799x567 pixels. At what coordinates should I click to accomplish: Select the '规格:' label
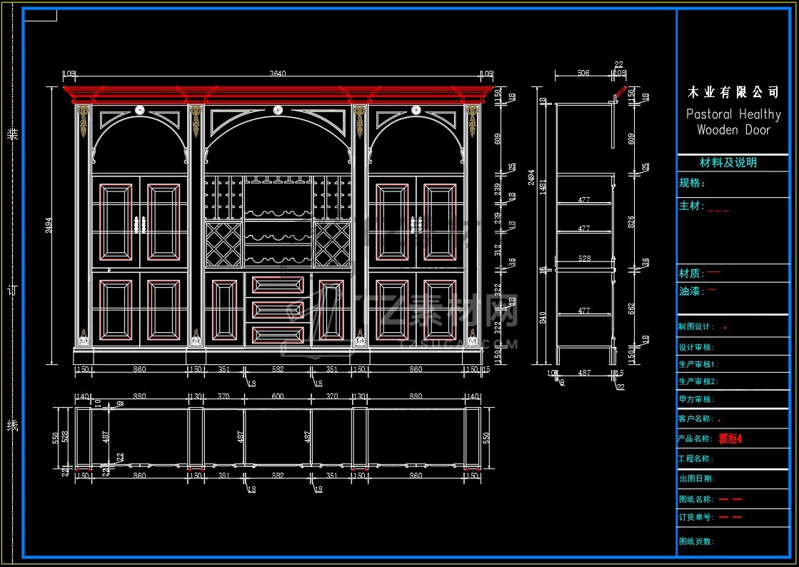pos(691,183)
